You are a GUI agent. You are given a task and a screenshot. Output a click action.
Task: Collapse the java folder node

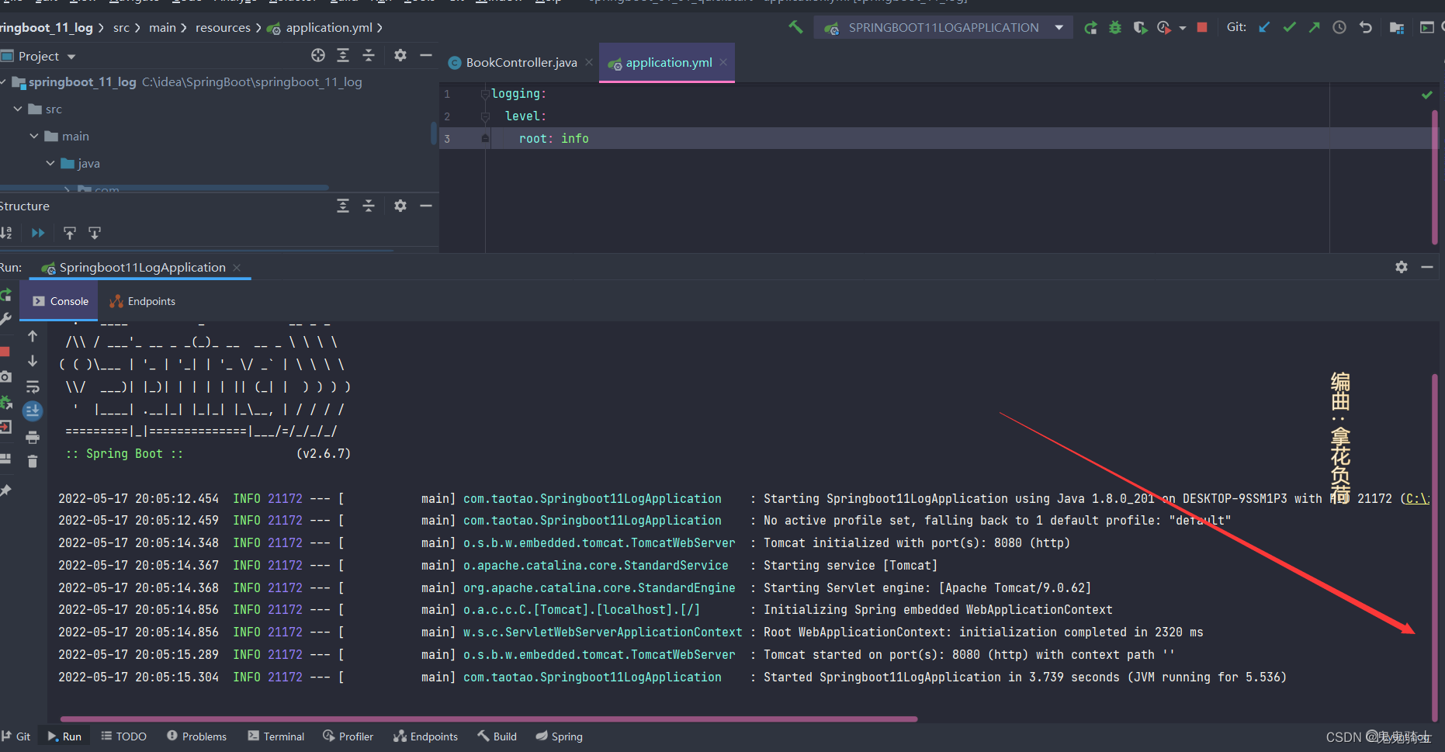pos(50,164)
